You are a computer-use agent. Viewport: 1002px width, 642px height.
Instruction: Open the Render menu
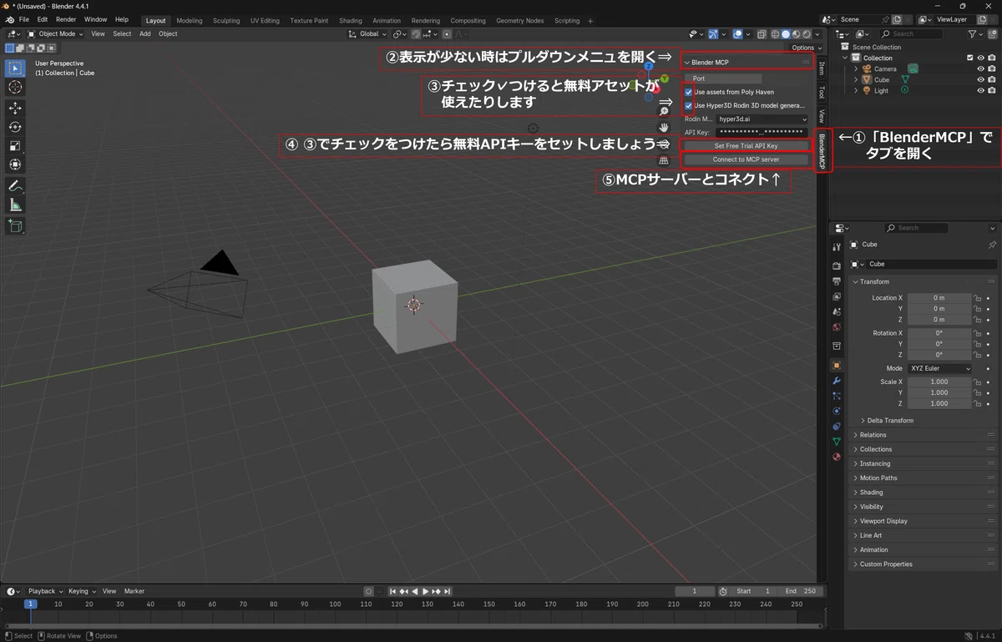(x=66, y=19)
